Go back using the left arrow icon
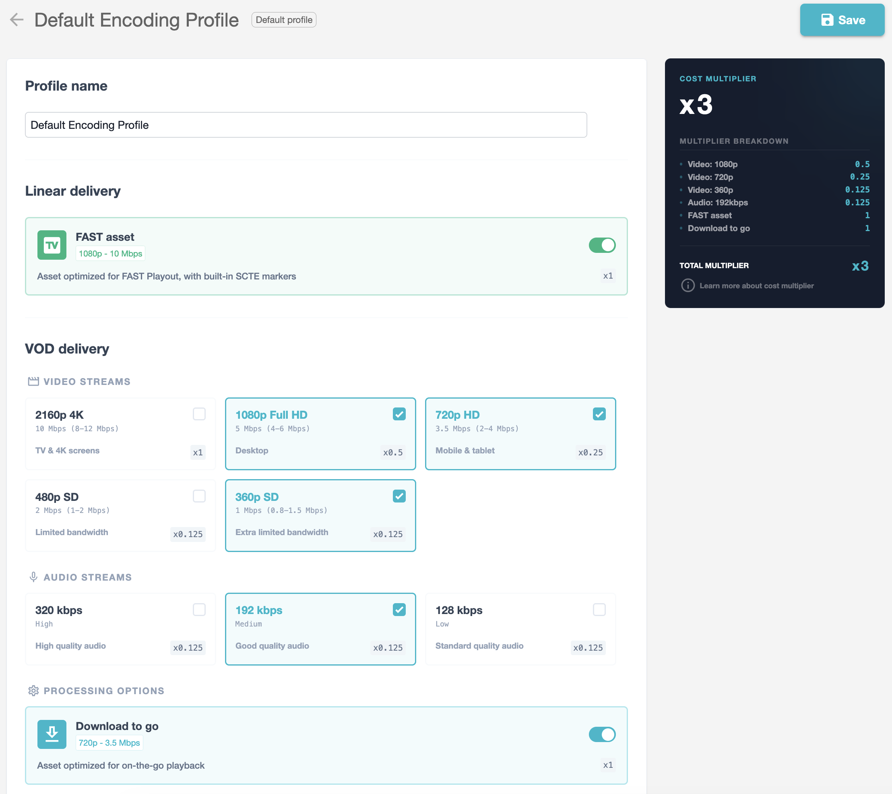This screenshot has width=892, height=794. [x=17, y=20]
